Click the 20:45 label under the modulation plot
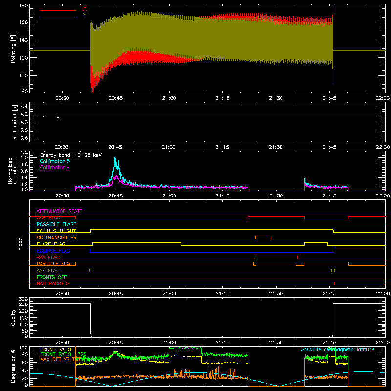Screen dimensions: 391x391 pyautogui.click(x=115, y=196)
